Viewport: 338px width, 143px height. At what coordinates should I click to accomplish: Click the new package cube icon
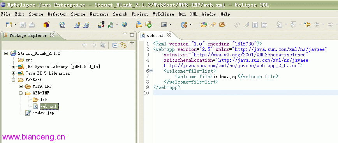(46, 24)
